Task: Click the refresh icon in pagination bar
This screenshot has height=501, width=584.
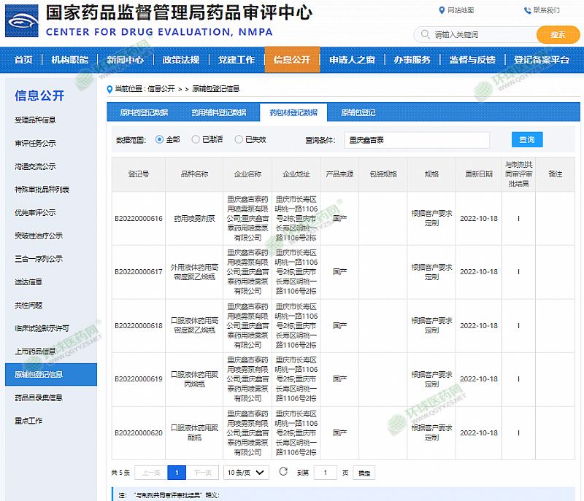Action: click(x=283, y=472)
